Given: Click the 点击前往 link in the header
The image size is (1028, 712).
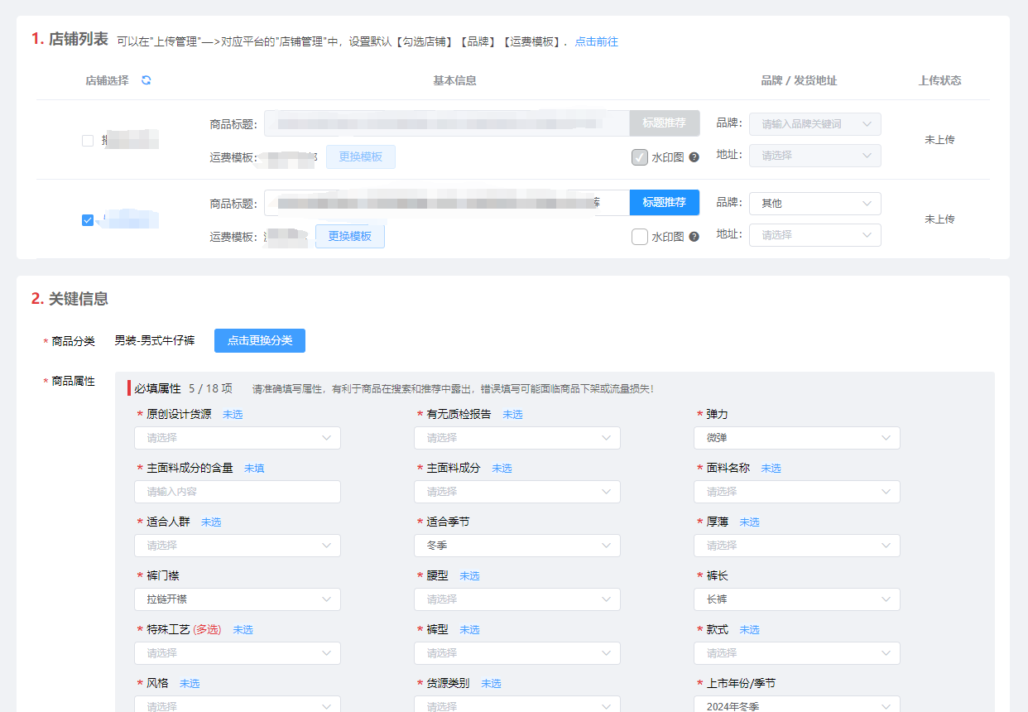Looking at the screenshot, I should [x=596, y=41].
